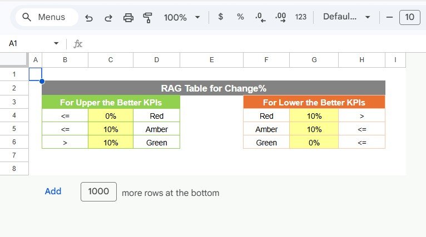Select the row 5 header
This screenshot has width=426, height=237.
pos(14,129)
